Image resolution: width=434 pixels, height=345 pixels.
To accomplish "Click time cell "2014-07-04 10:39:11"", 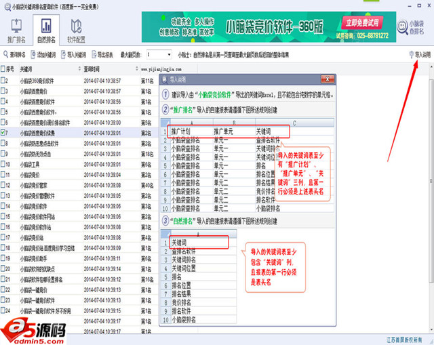I will tap(102, 258).
